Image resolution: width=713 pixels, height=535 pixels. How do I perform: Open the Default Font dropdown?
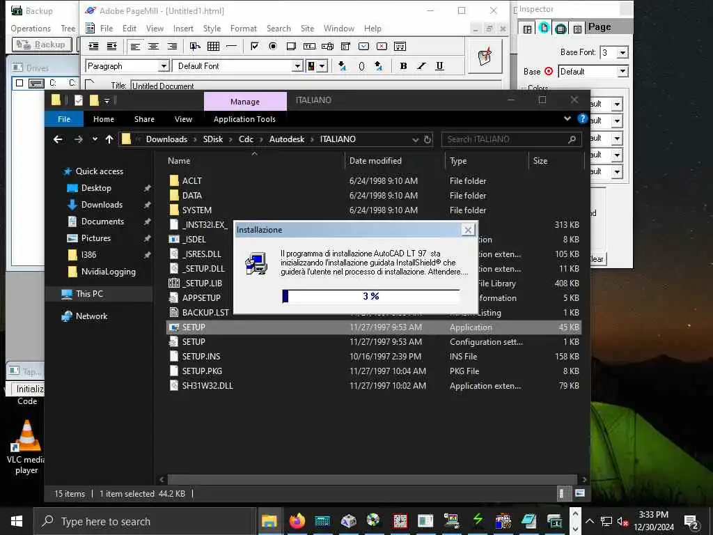pos(297,66)
